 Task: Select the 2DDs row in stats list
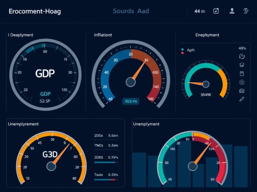pyautogui.click(x=106, y=136)
